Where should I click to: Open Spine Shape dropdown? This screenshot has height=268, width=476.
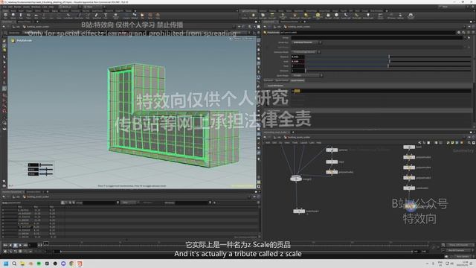point(307,75)
